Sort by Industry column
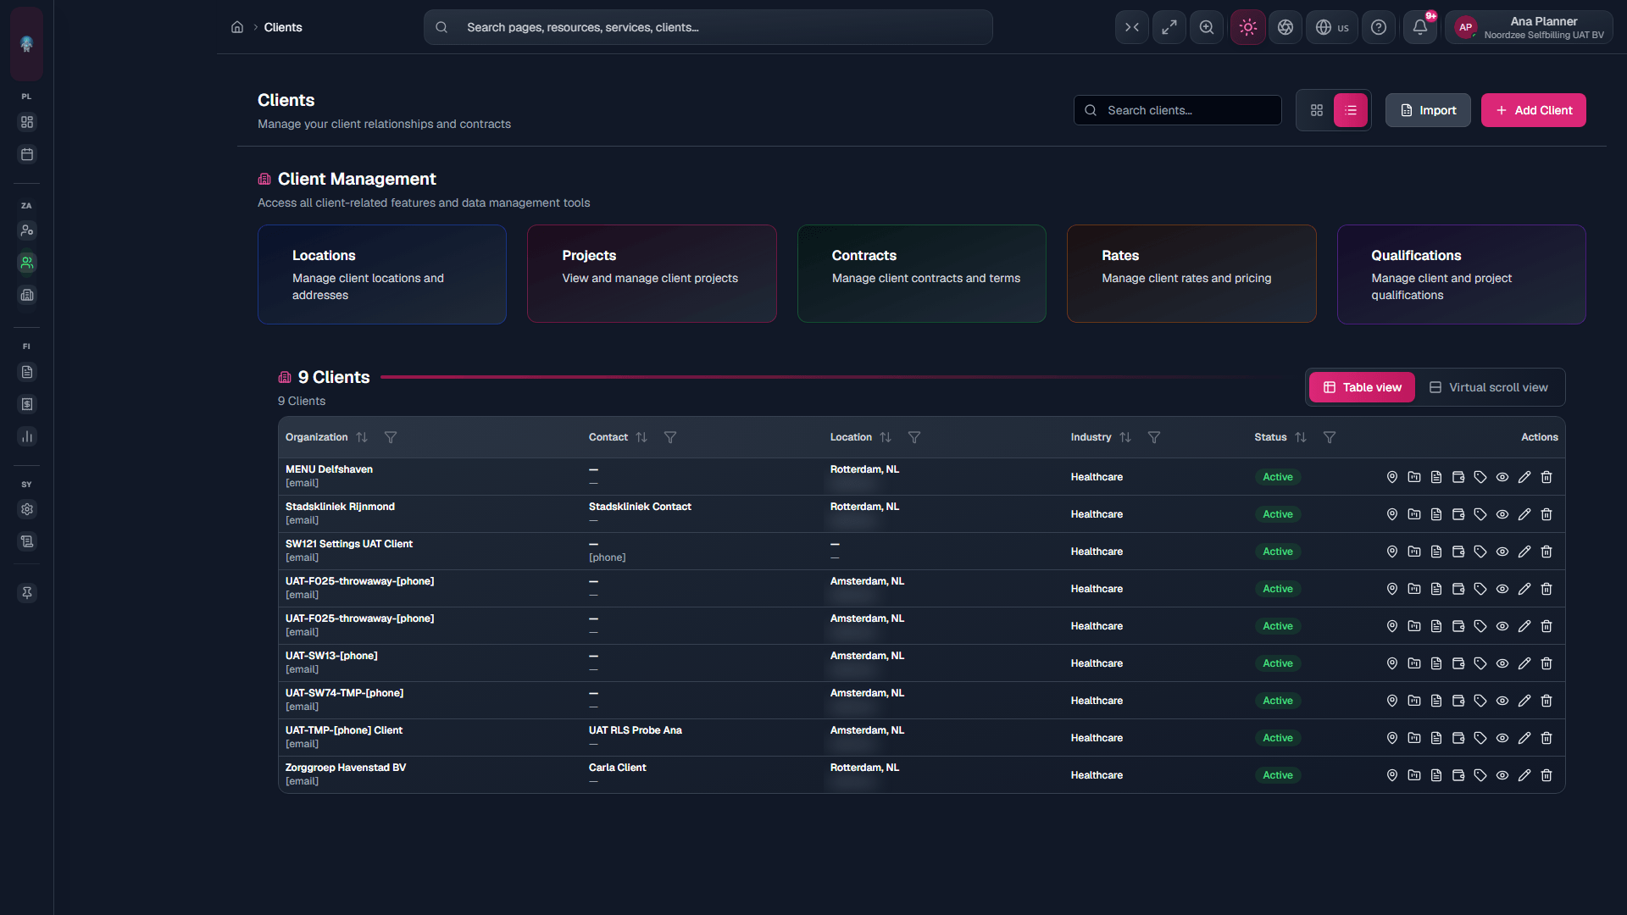This screenshot has width=1627, height=915. pyautogui.click(x=1125, y=437)
